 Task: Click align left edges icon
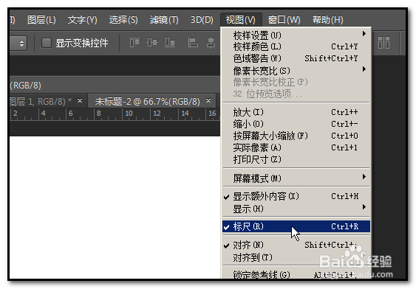193,43
